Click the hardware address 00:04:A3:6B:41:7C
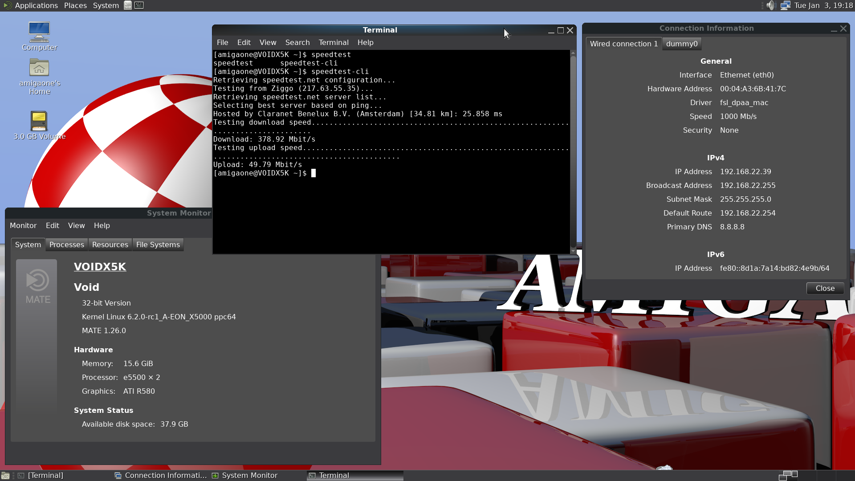The height and width of the screenshot is (481, 855). click(753, 89)
